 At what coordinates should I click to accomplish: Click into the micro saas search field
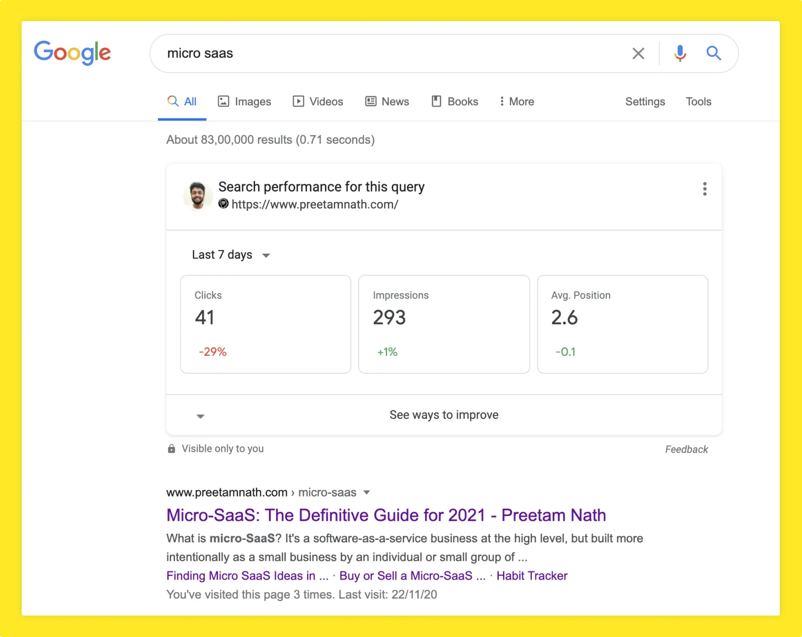[x=390, y=53]
